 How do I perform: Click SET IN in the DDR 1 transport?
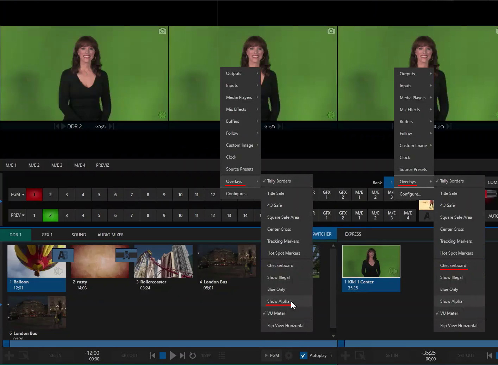tap(55, 356)
